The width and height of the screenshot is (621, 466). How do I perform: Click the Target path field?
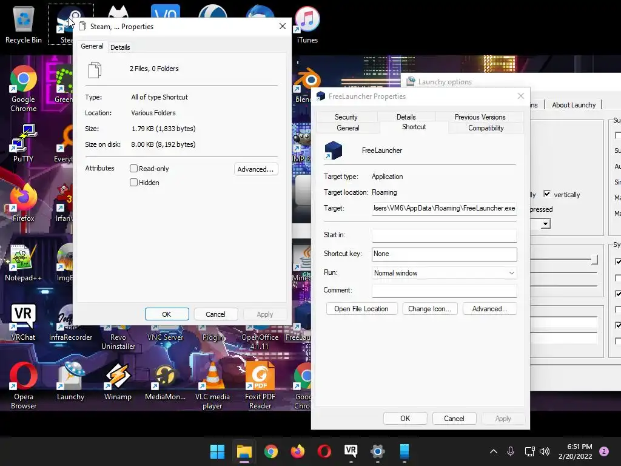click(445, 209)
